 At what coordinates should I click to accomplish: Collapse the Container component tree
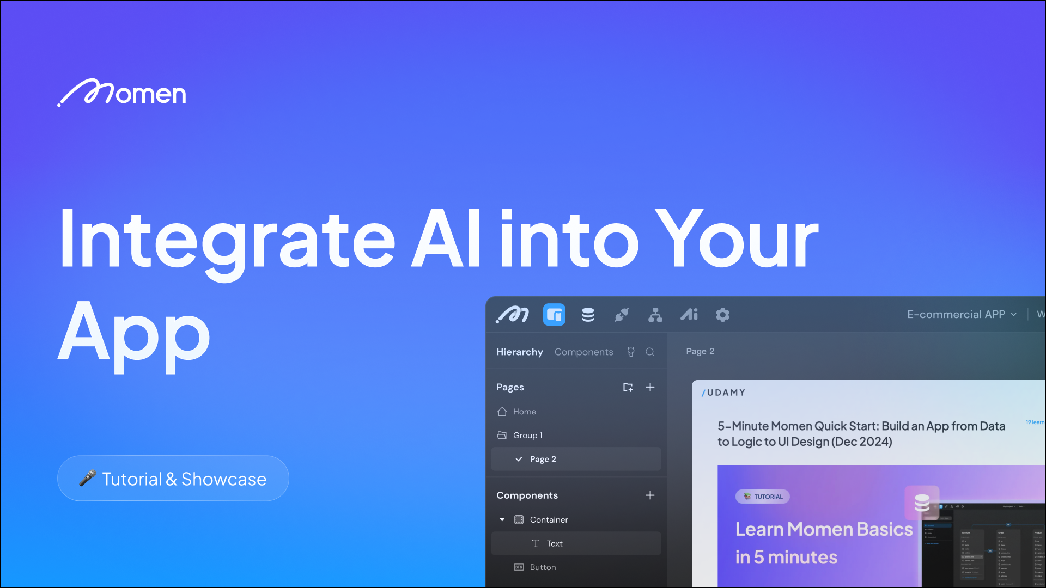tap(502, 519)
